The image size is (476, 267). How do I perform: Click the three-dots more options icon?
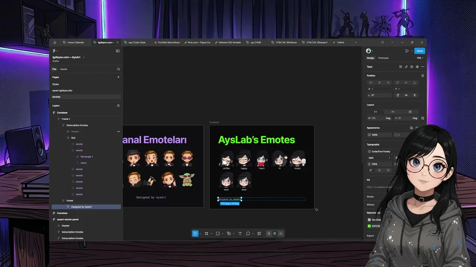tap(422, 67)
